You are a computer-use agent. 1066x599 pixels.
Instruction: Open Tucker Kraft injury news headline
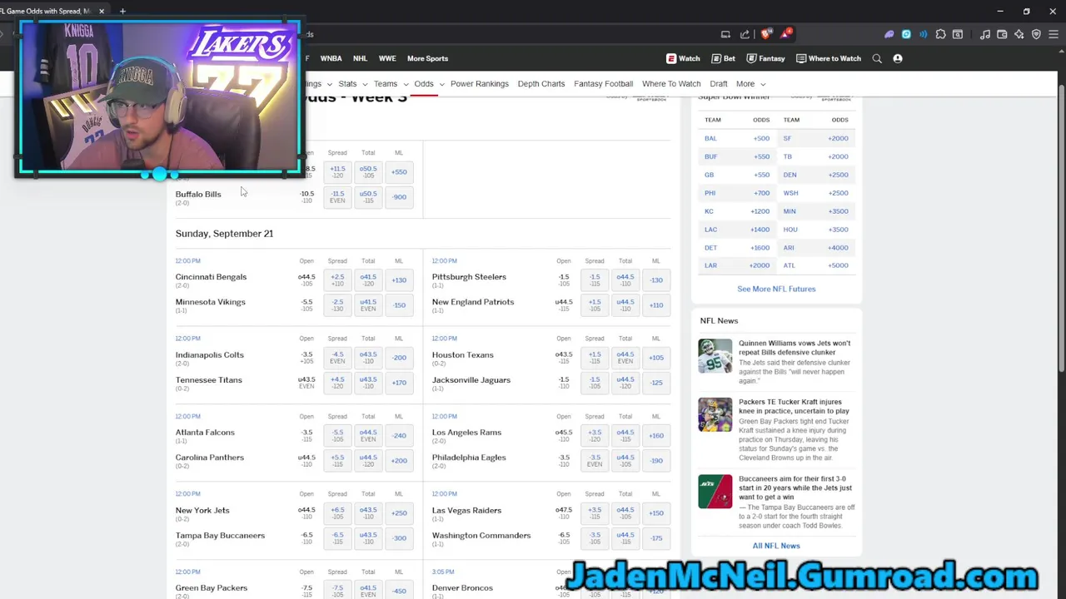click(794, 406)
